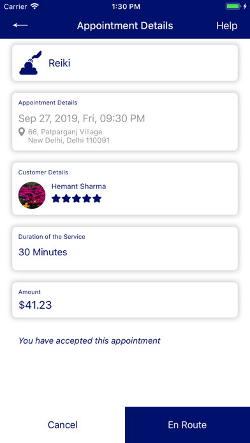Tap the 30 Minutes duration value

(43, 252)
